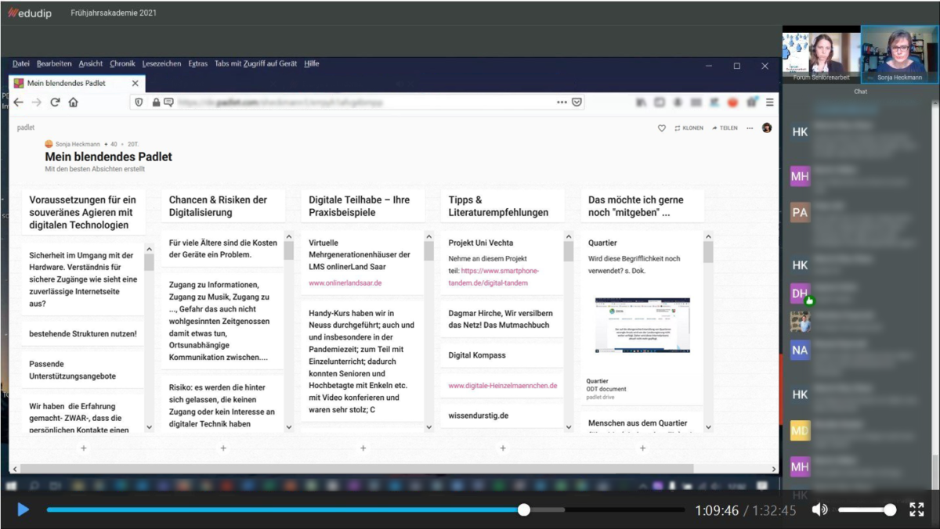Open the smartphone-tandem.de digital-tandem link
The height and width of the screenshot is (529, 940).
[494, 276]
